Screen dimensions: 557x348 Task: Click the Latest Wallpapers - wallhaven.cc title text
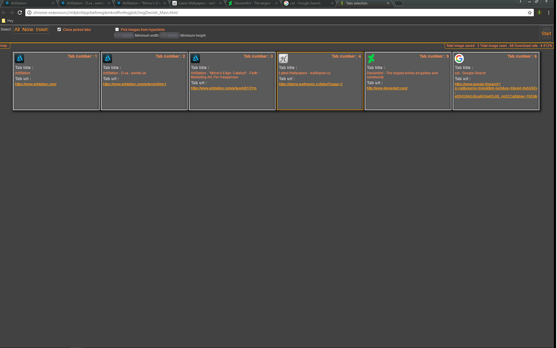305,73
